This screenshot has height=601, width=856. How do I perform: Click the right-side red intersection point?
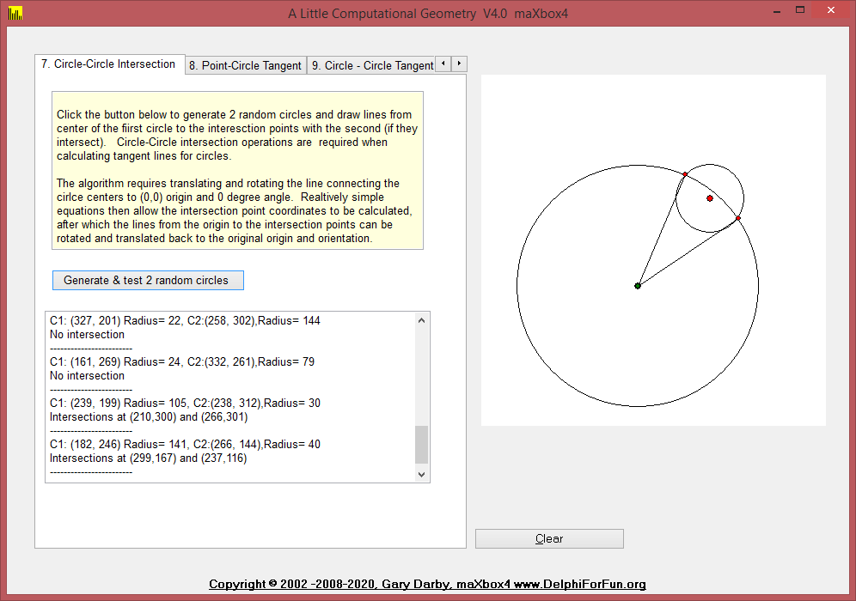tap(738, 218)
